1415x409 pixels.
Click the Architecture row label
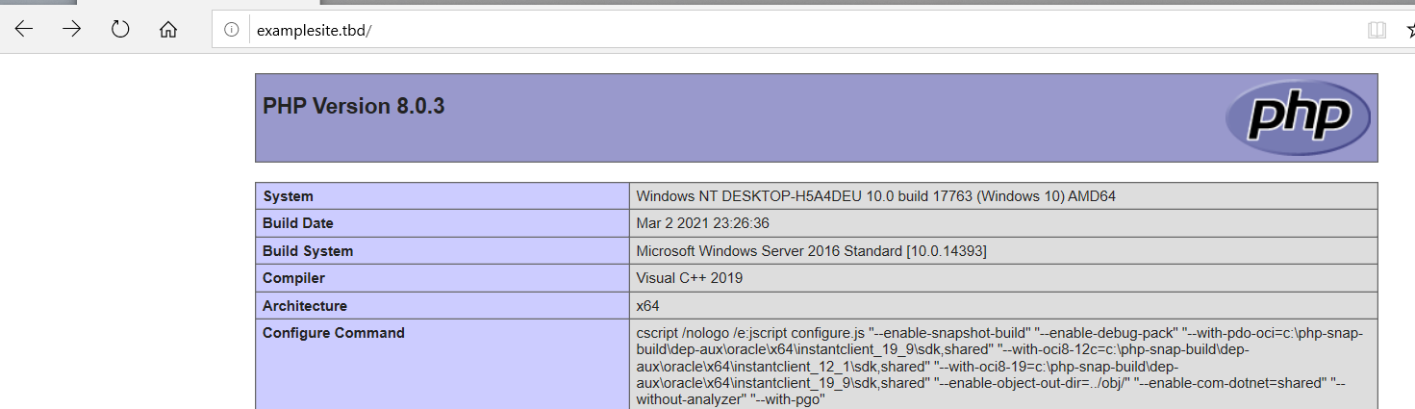pyautogui.click(x=305, y=306)
